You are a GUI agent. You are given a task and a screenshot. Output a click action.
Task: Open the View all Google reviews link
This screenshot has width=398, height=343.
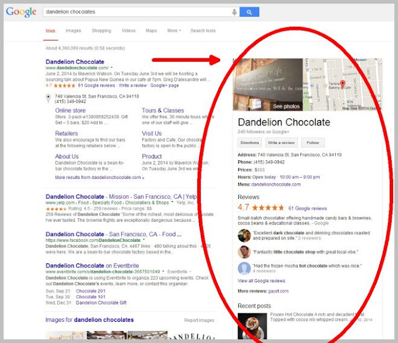(261, 281)
